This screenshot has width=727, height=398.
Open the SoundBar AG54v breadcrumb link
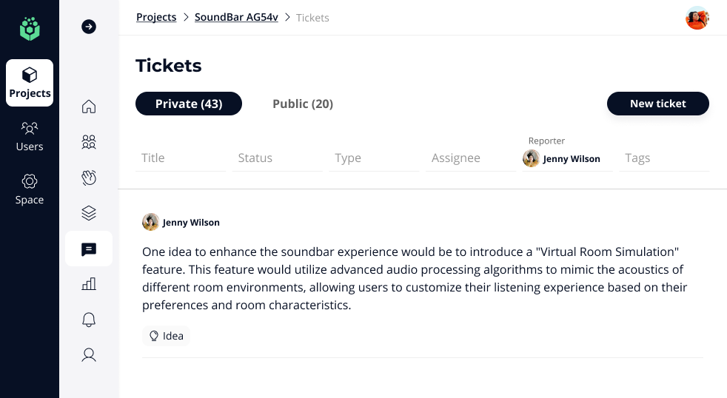point(236,17)
